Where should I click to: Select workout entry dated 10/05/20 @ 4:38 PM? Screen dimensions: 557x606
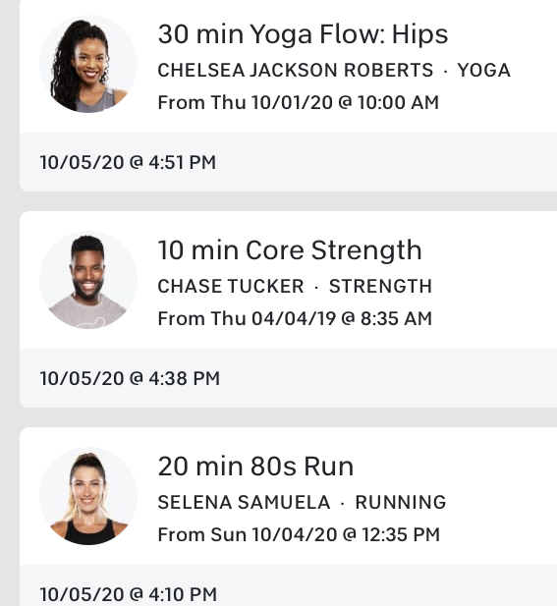point(130,378)
